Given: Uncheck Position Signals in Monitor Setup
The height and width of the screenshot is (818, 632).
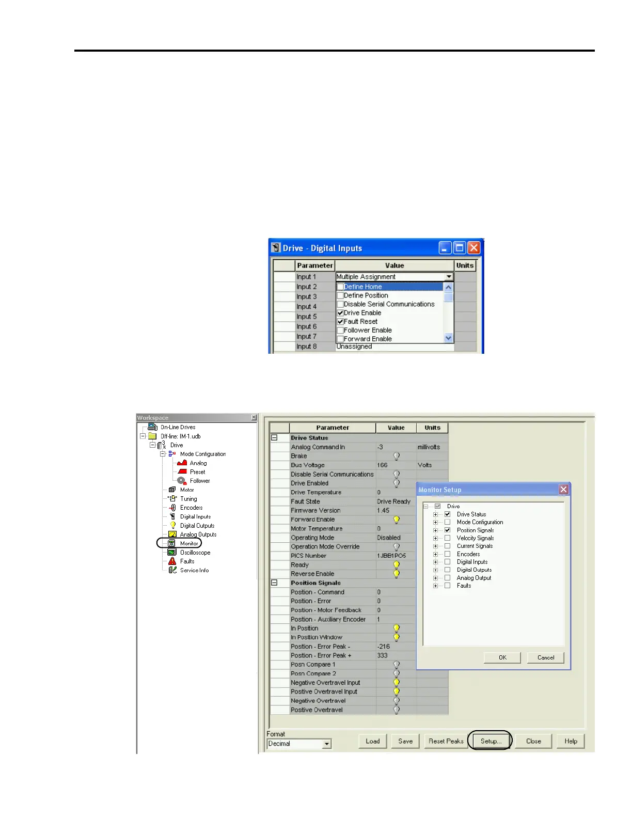Looking at the screenshot, I should click(448, 530).
